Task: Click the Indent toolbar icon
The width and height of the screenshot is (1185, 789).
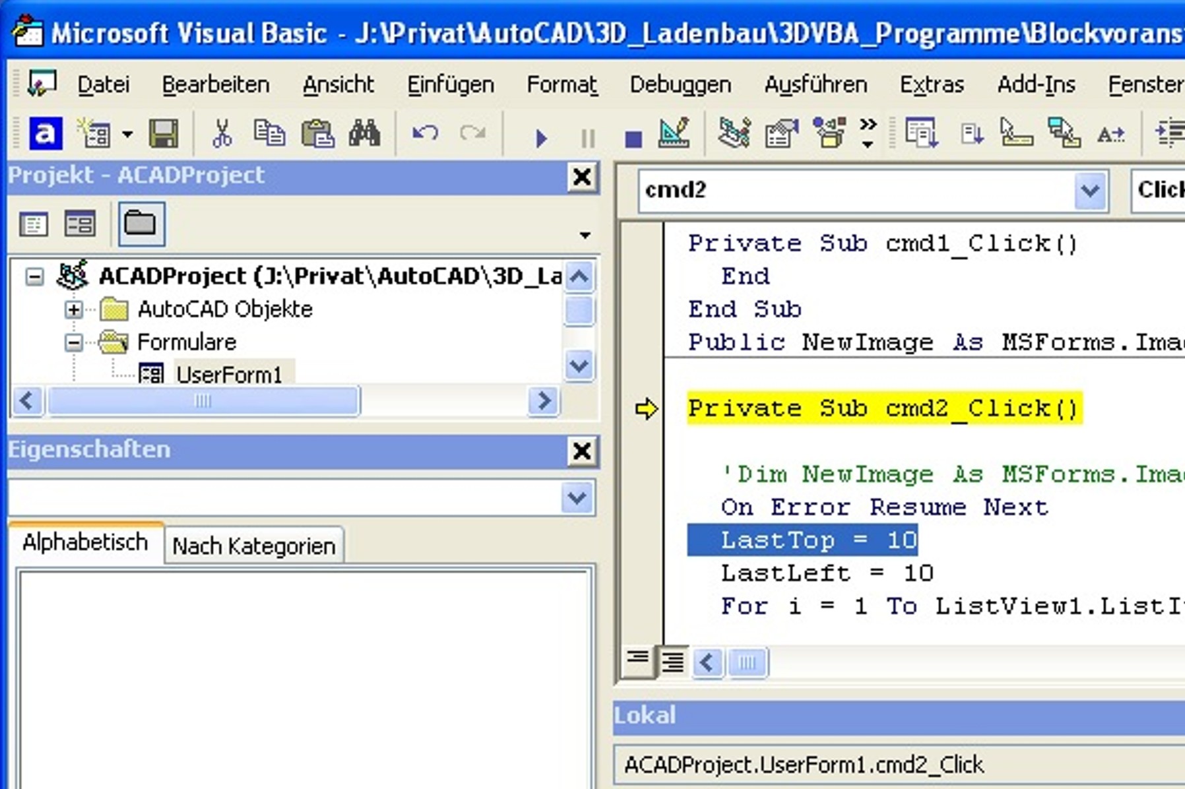Action: [1169, 133]
